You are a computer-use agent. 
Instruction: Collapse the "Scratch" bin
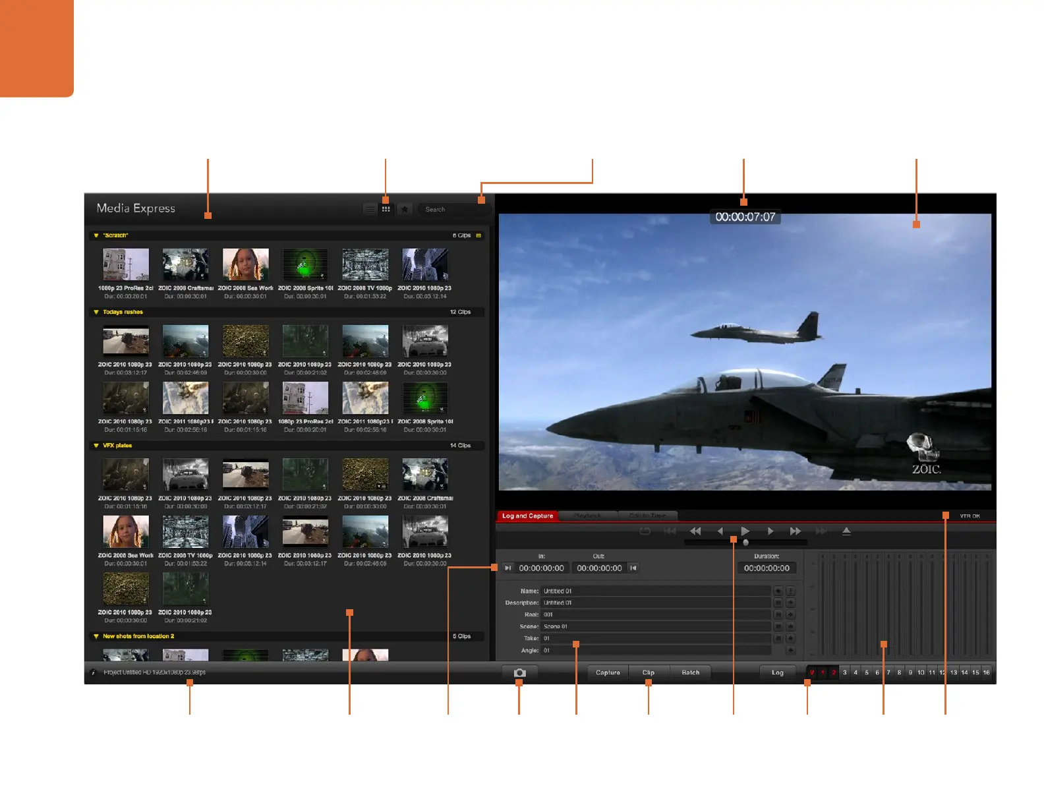[x=96, y=235]
